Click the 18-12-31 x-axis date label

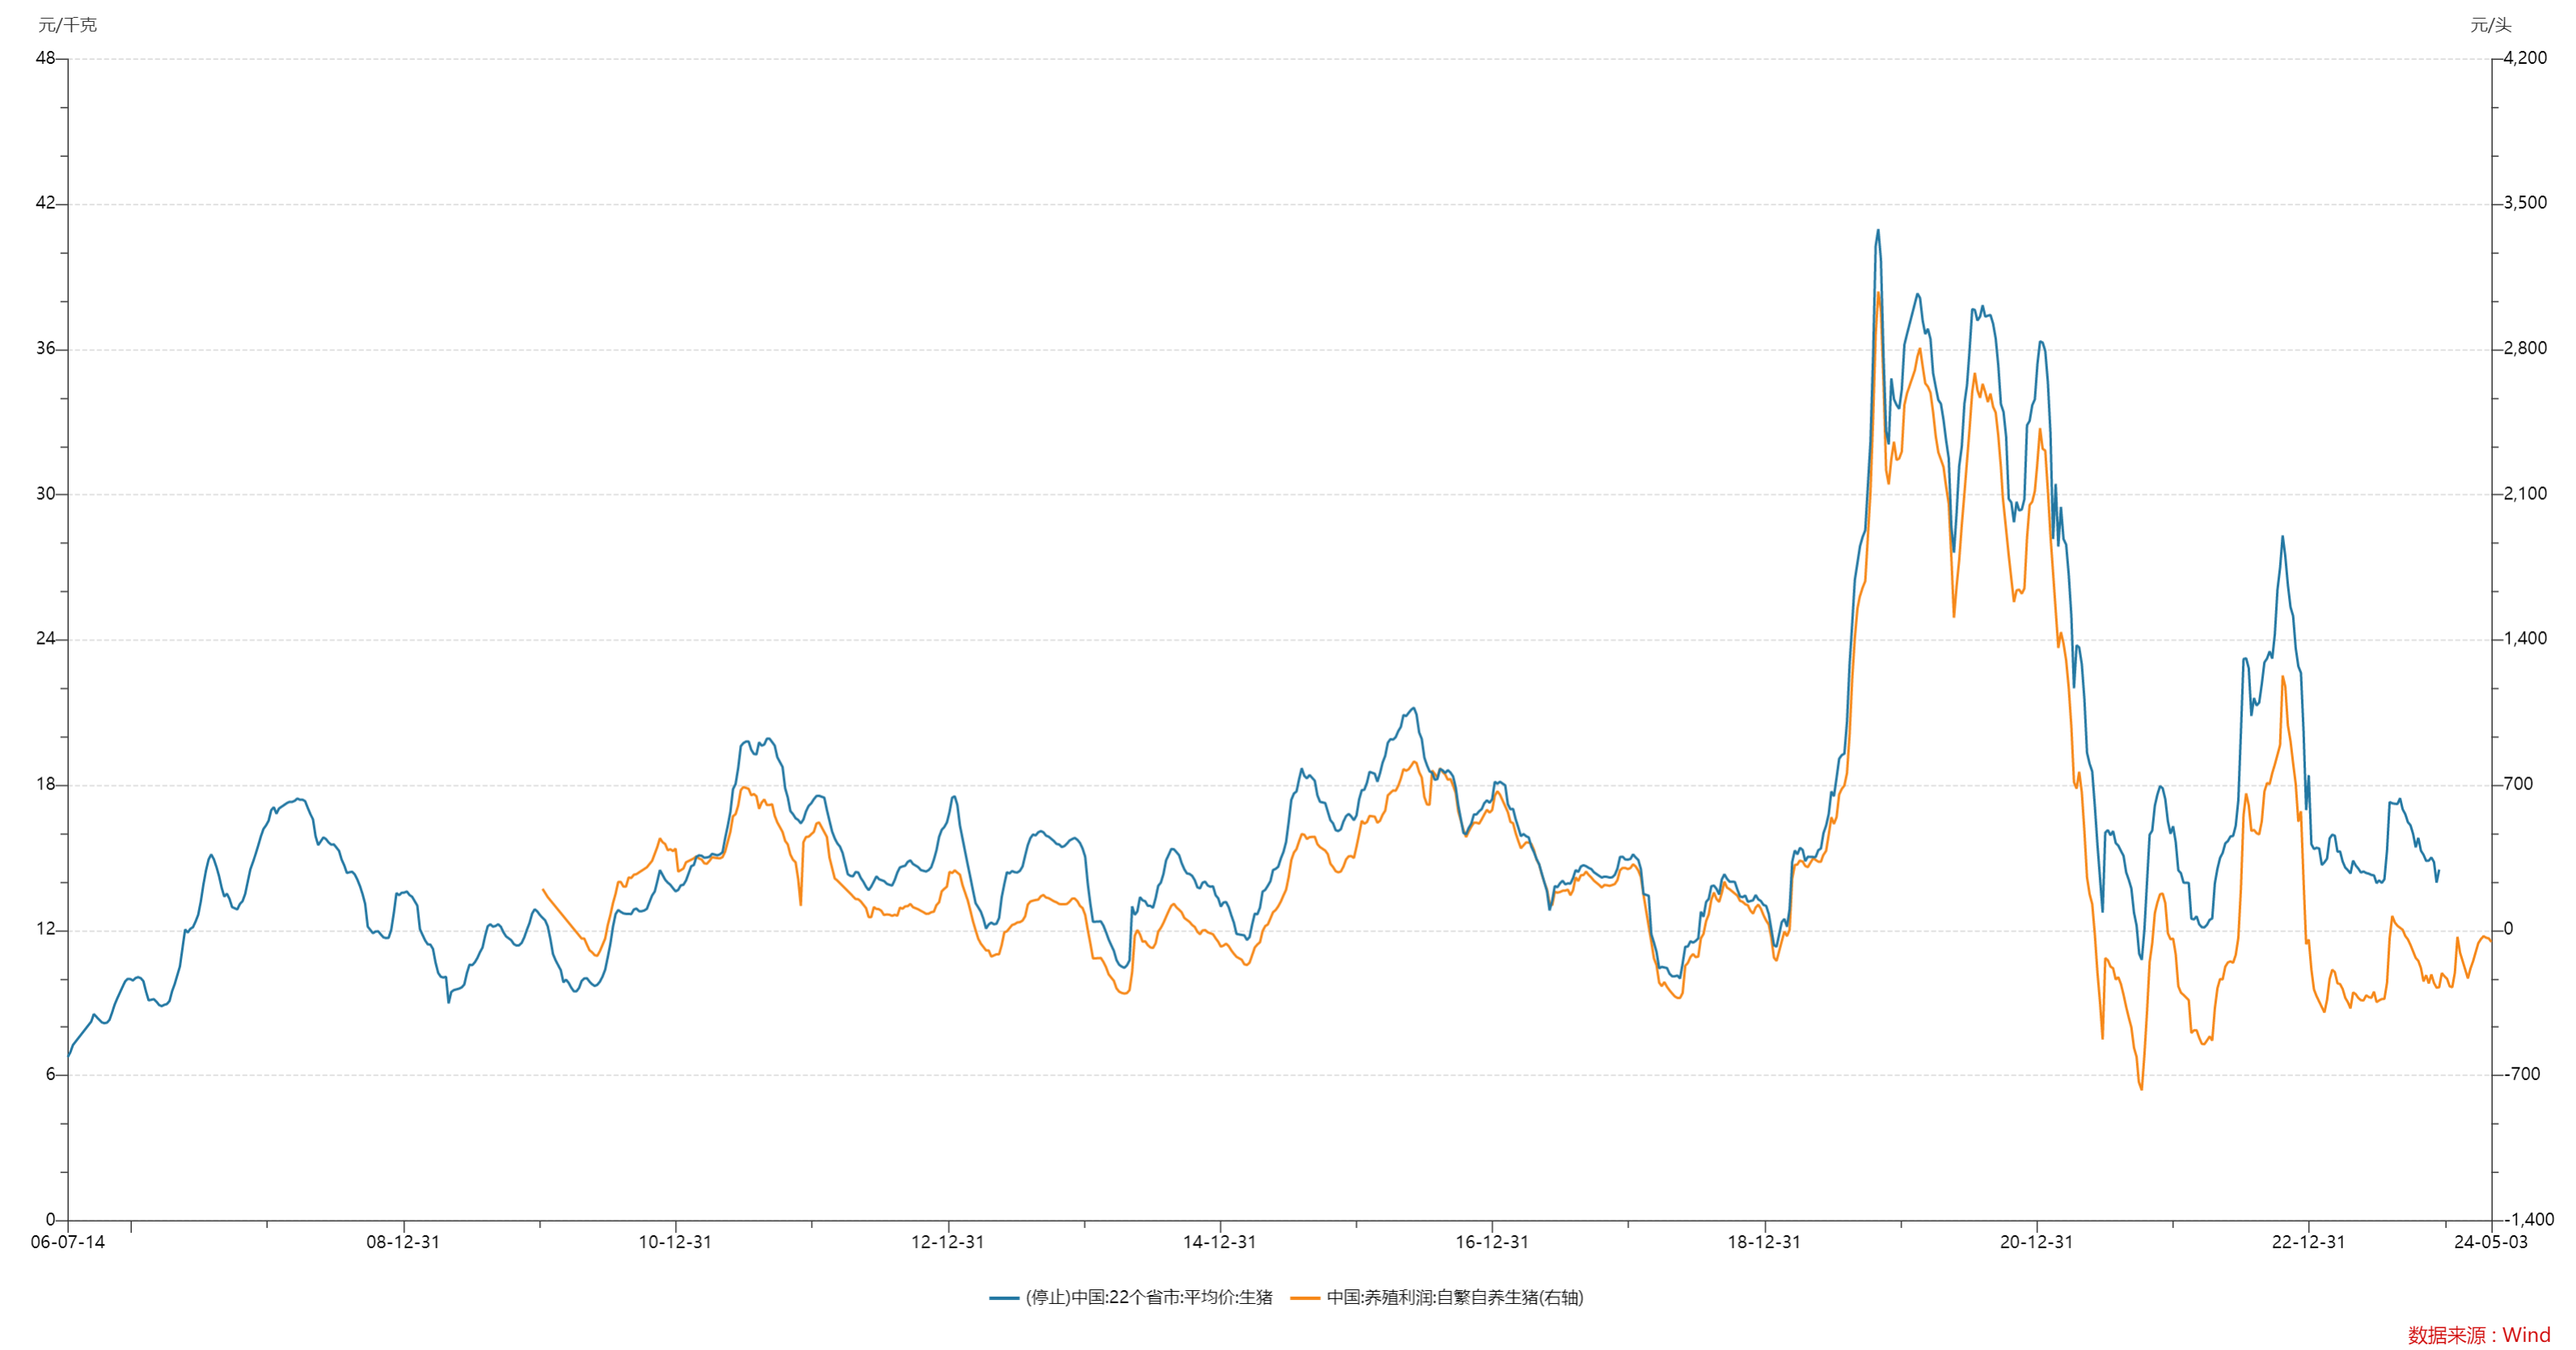click(x=1764, y=1242)
